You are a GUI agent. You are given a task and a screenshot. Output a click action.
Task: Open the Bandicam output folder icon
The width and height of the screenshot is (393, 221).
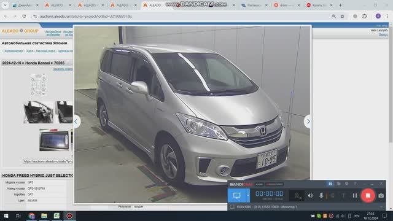[338, 184]
